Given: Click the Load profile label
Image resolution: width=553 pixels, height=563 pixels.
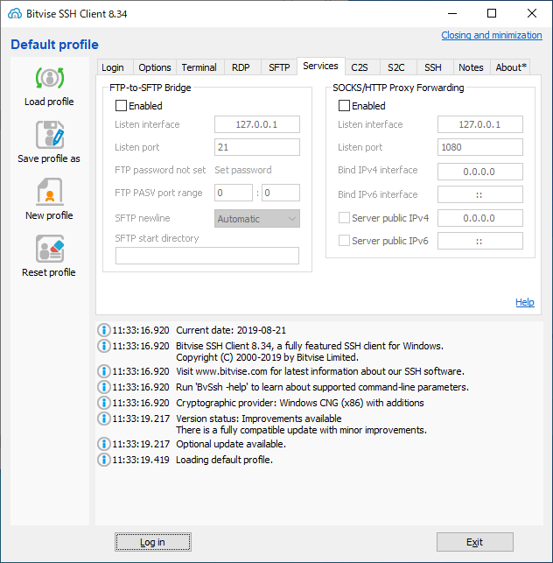Looking at the screenshot, I should (49, 102).
